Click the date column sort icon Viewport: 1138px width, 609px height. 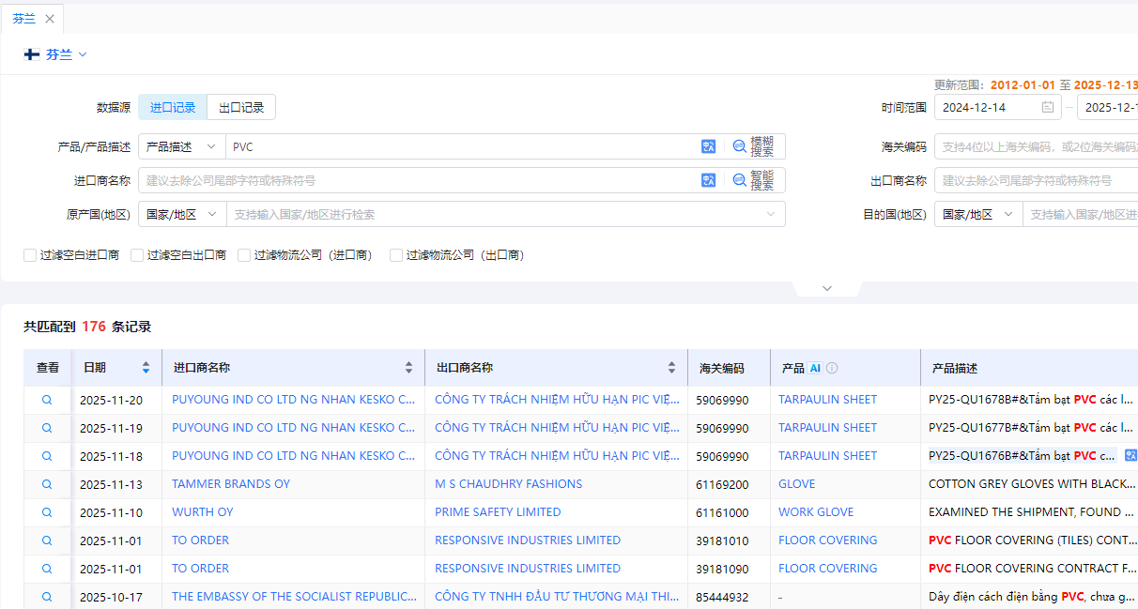coord(146,368)
